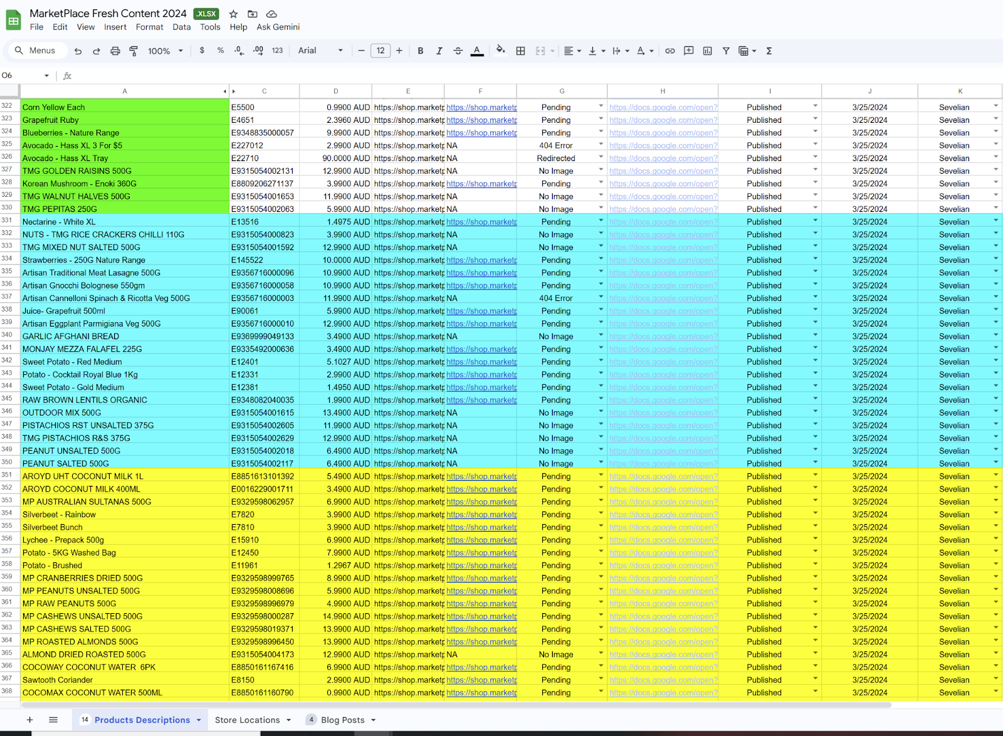Switch to the Blog Posts sheet
1003x736 pixels.
343,720
